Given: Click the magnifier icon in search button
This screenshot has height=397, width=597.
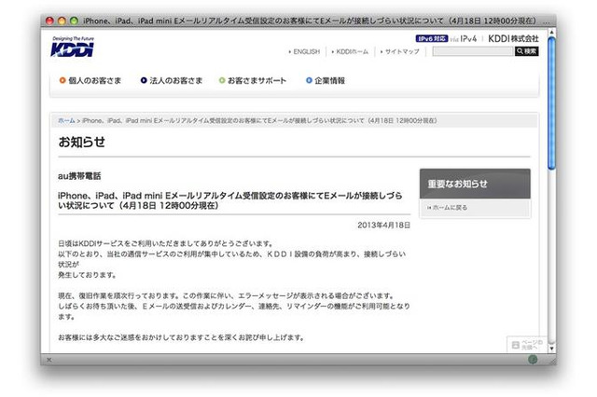Looking at the screenshot, I should tap(521, 51).
